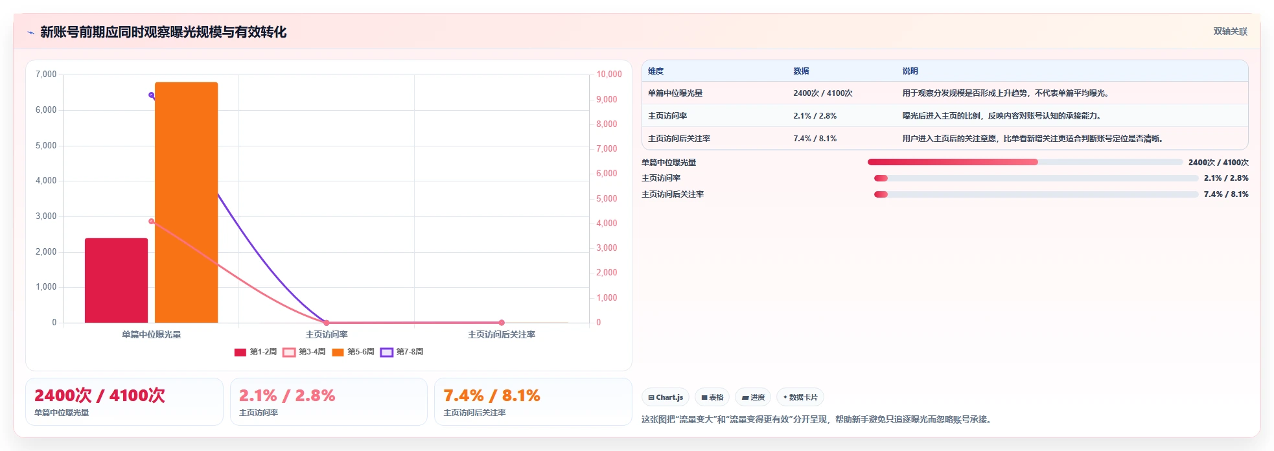
Task: Toggle the 第5-6周 legend series
Action: coord(353,352)
